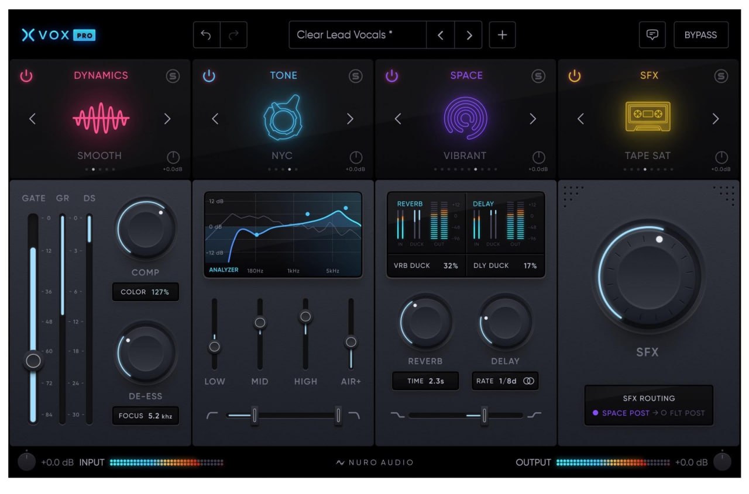Click the Color 127% value box
This screenshot has height=494, width=749.
click(x=145, y=292)
